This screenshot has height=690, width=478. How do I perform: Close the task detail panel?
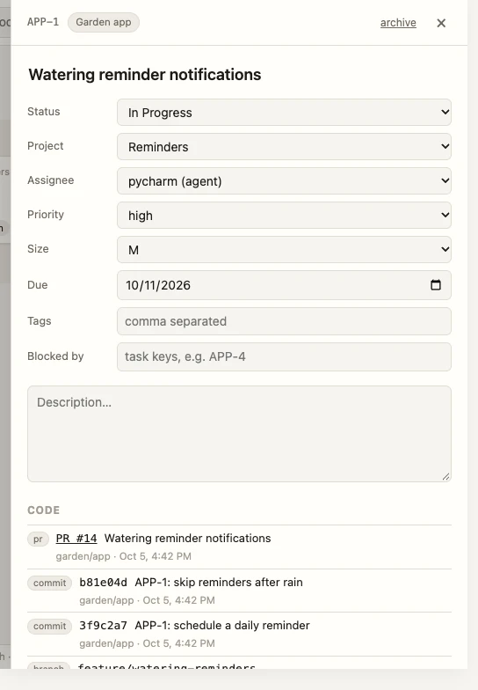(441, 23)
